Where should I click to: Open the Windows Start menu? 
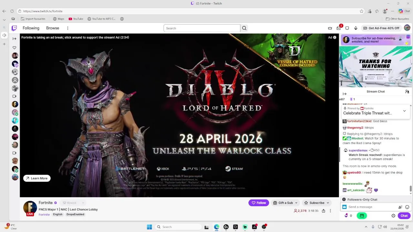pos(149,227)
